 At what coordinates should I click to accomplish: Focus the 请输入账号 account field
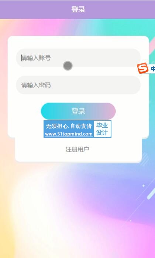[x=78, y=58]
